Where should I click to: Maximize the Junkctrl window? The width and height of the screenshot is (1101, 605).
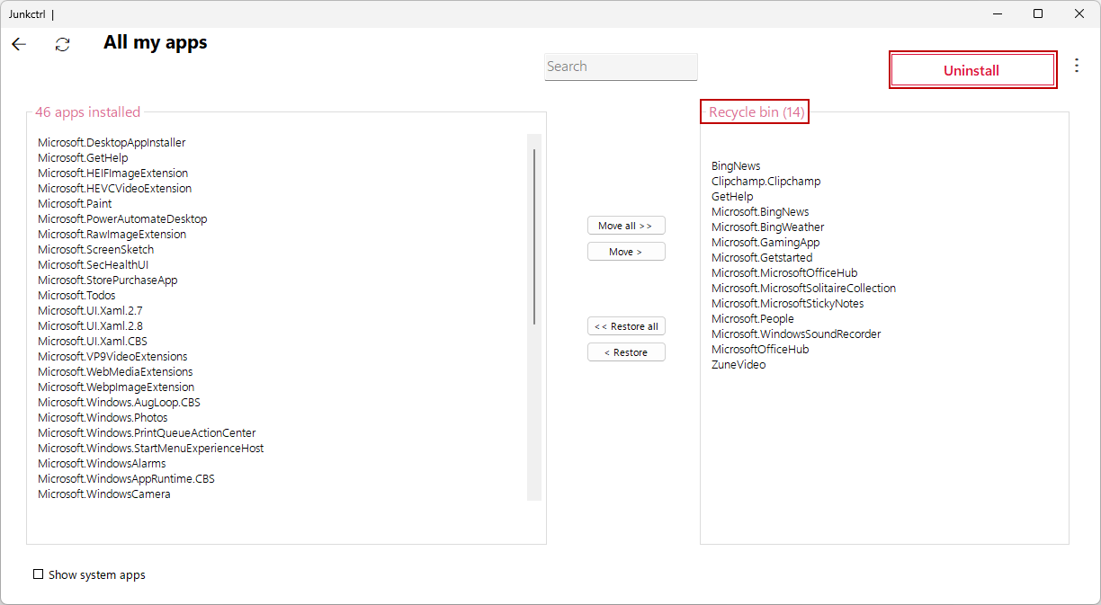pyautogui.click(x=1038, y=13)
